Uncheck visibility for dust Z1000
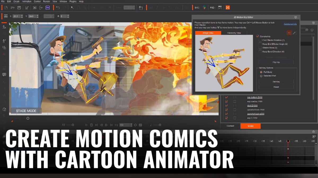This screenshot has width=318, height=178. click(x=226, y=106)
